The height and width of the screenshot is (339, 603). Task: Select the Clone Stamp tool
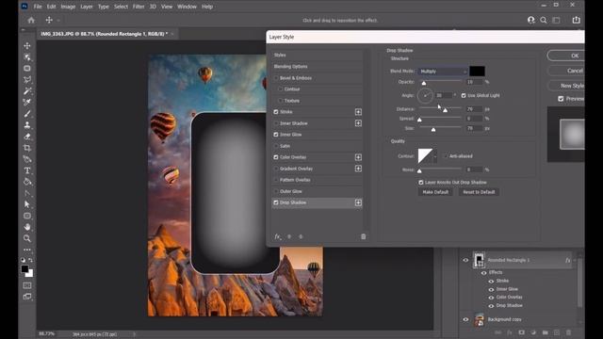(27, 125)
